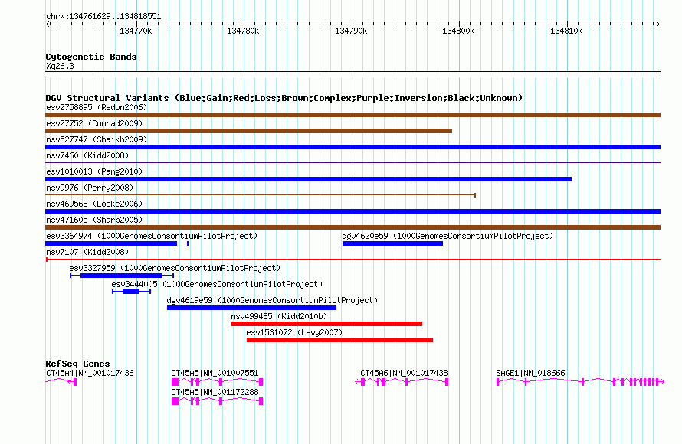Click the nsv527747 (Shaikh2009) blue gain bar
The image size is (682, 444).
pos(352,147)
